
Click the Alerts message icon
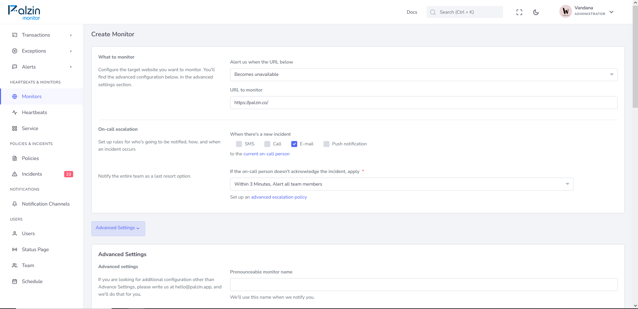(15, 67)
